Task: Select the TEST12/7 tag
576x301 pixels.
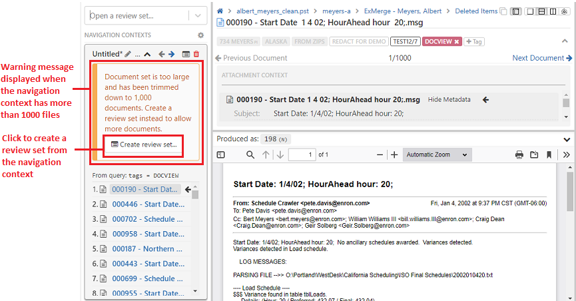Action: pos(406,41)
